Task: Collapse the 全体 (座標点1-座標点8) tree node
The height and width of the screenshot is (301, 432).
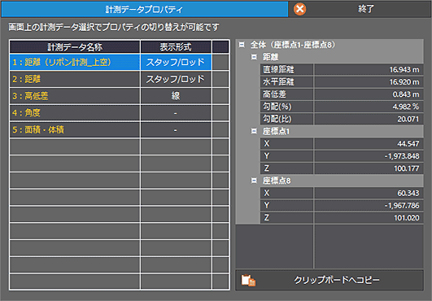Action: (242, 45)
